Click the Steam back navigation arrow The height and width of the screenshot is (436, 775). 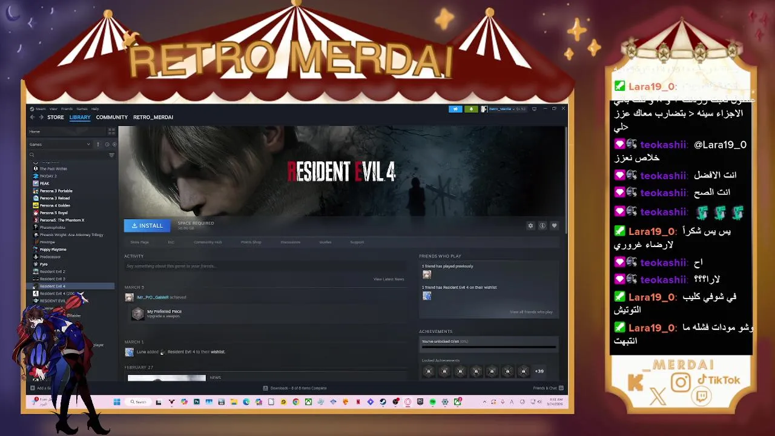point(33,117)
